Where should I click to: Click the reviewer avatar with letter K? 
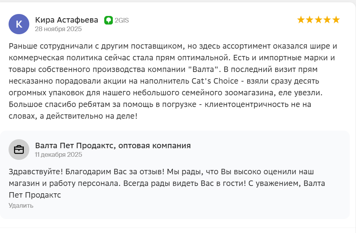pos(19,24)
